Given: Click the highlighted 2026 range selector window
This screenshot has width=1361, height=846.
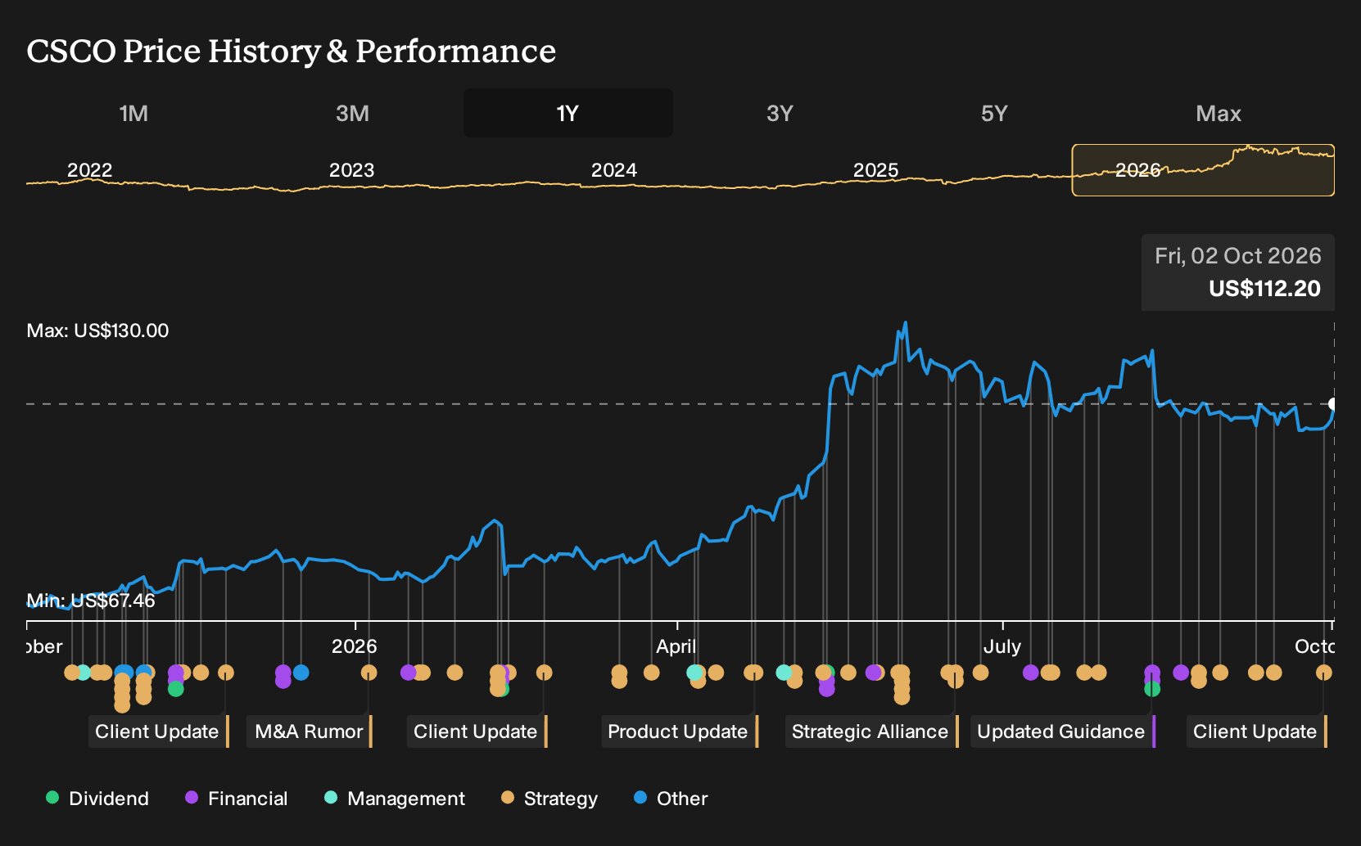Looking at the screenshot, I should click(x=1203, y=170).
